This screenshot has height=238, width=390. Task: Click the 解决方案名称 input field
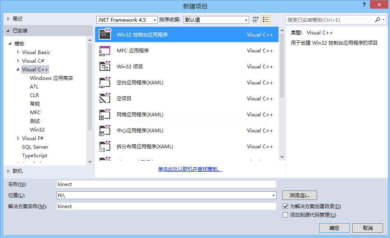[x=166, y=206]
